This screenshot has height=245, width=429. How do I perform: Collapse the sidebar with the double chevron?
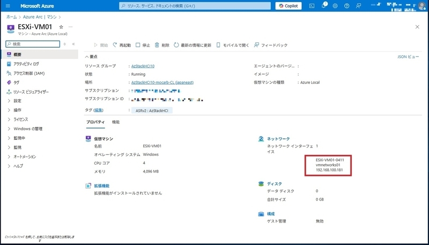(x=73, y=44)
